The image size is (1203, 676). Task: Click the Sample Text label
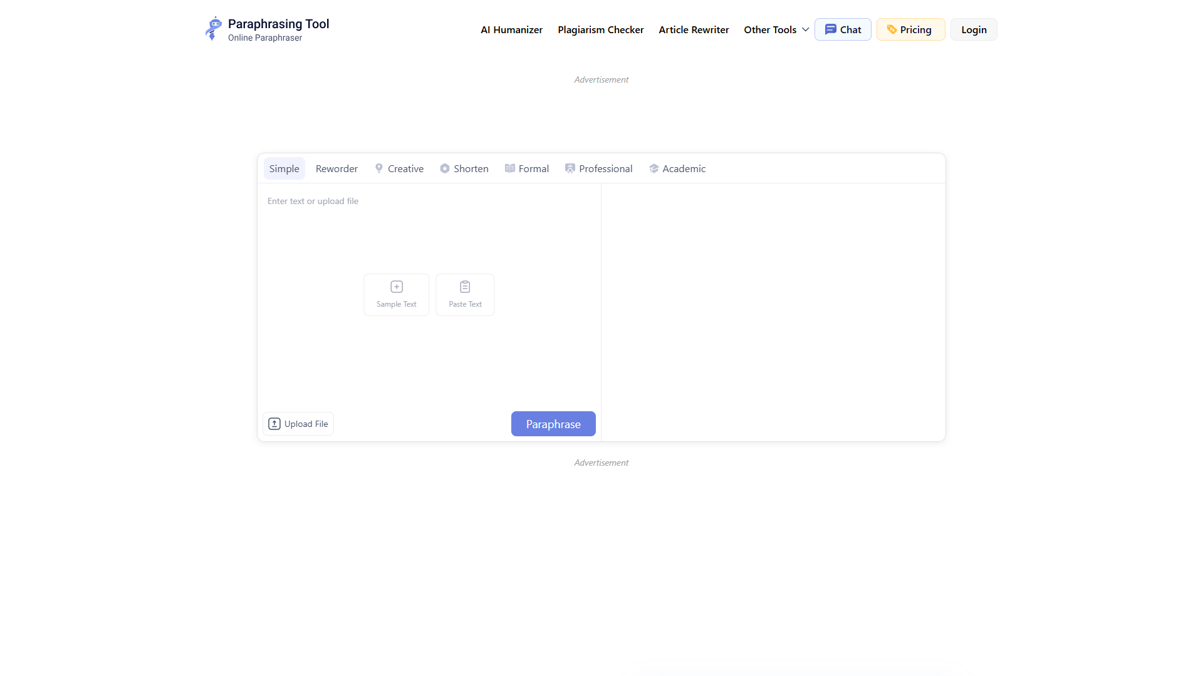[397, 304]
